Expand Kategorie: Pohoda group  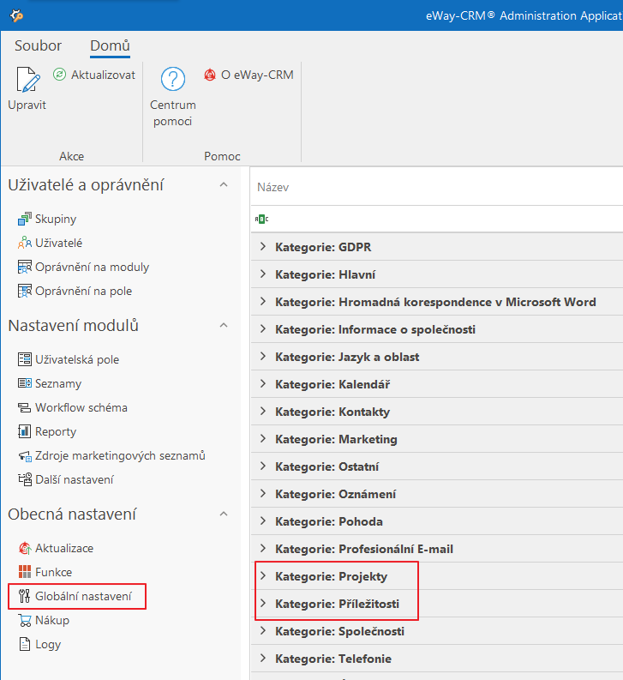[263, 521]
